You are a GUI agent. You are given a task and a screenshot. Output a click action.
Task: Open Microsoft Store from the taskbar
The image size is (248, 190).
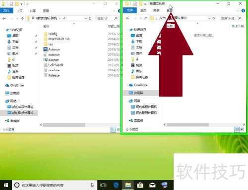tap(140, 185)
